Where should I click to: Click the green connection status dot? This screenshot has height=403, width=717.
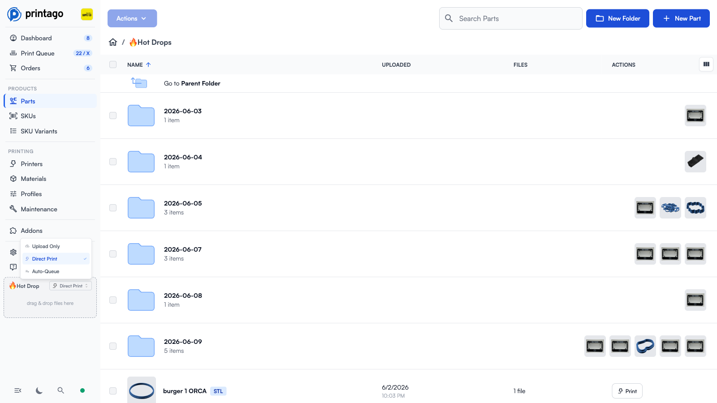tap(82, 390)
